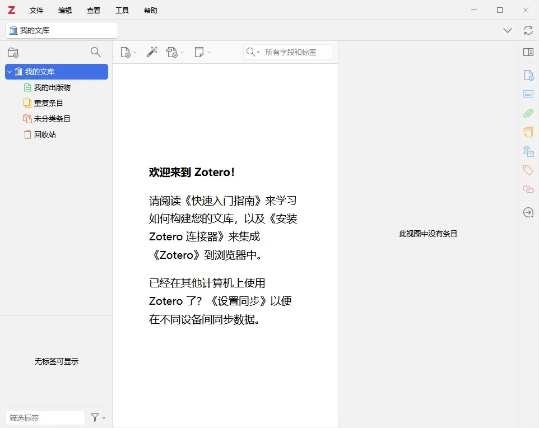Click the Attachments paperclip sidenav icon

point(528,113)
